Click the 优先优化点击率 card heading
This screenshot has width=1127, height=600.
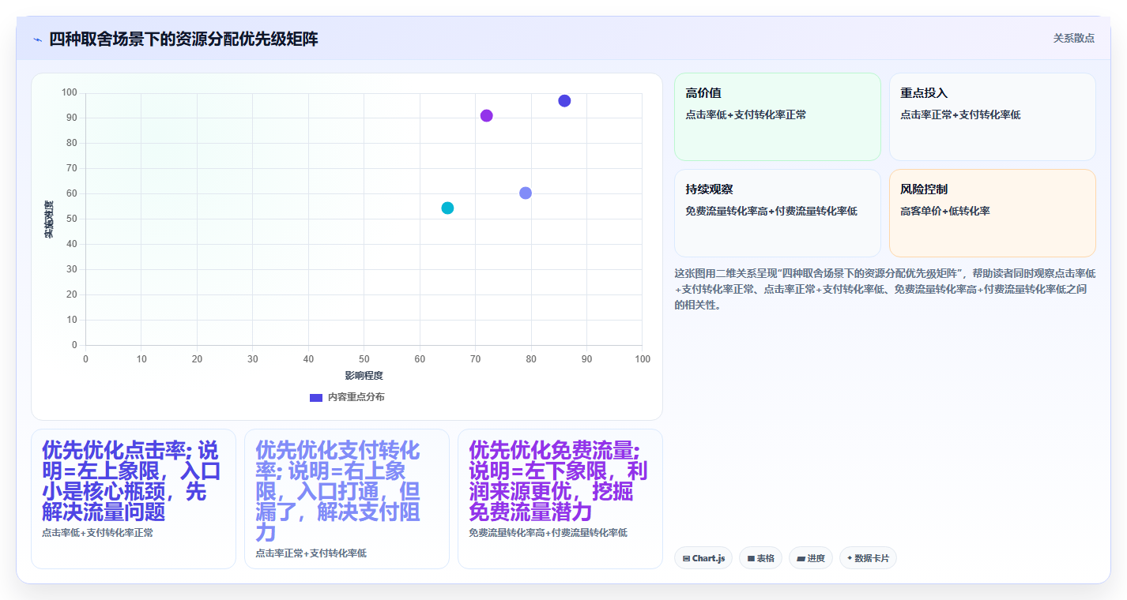[131, 482]
